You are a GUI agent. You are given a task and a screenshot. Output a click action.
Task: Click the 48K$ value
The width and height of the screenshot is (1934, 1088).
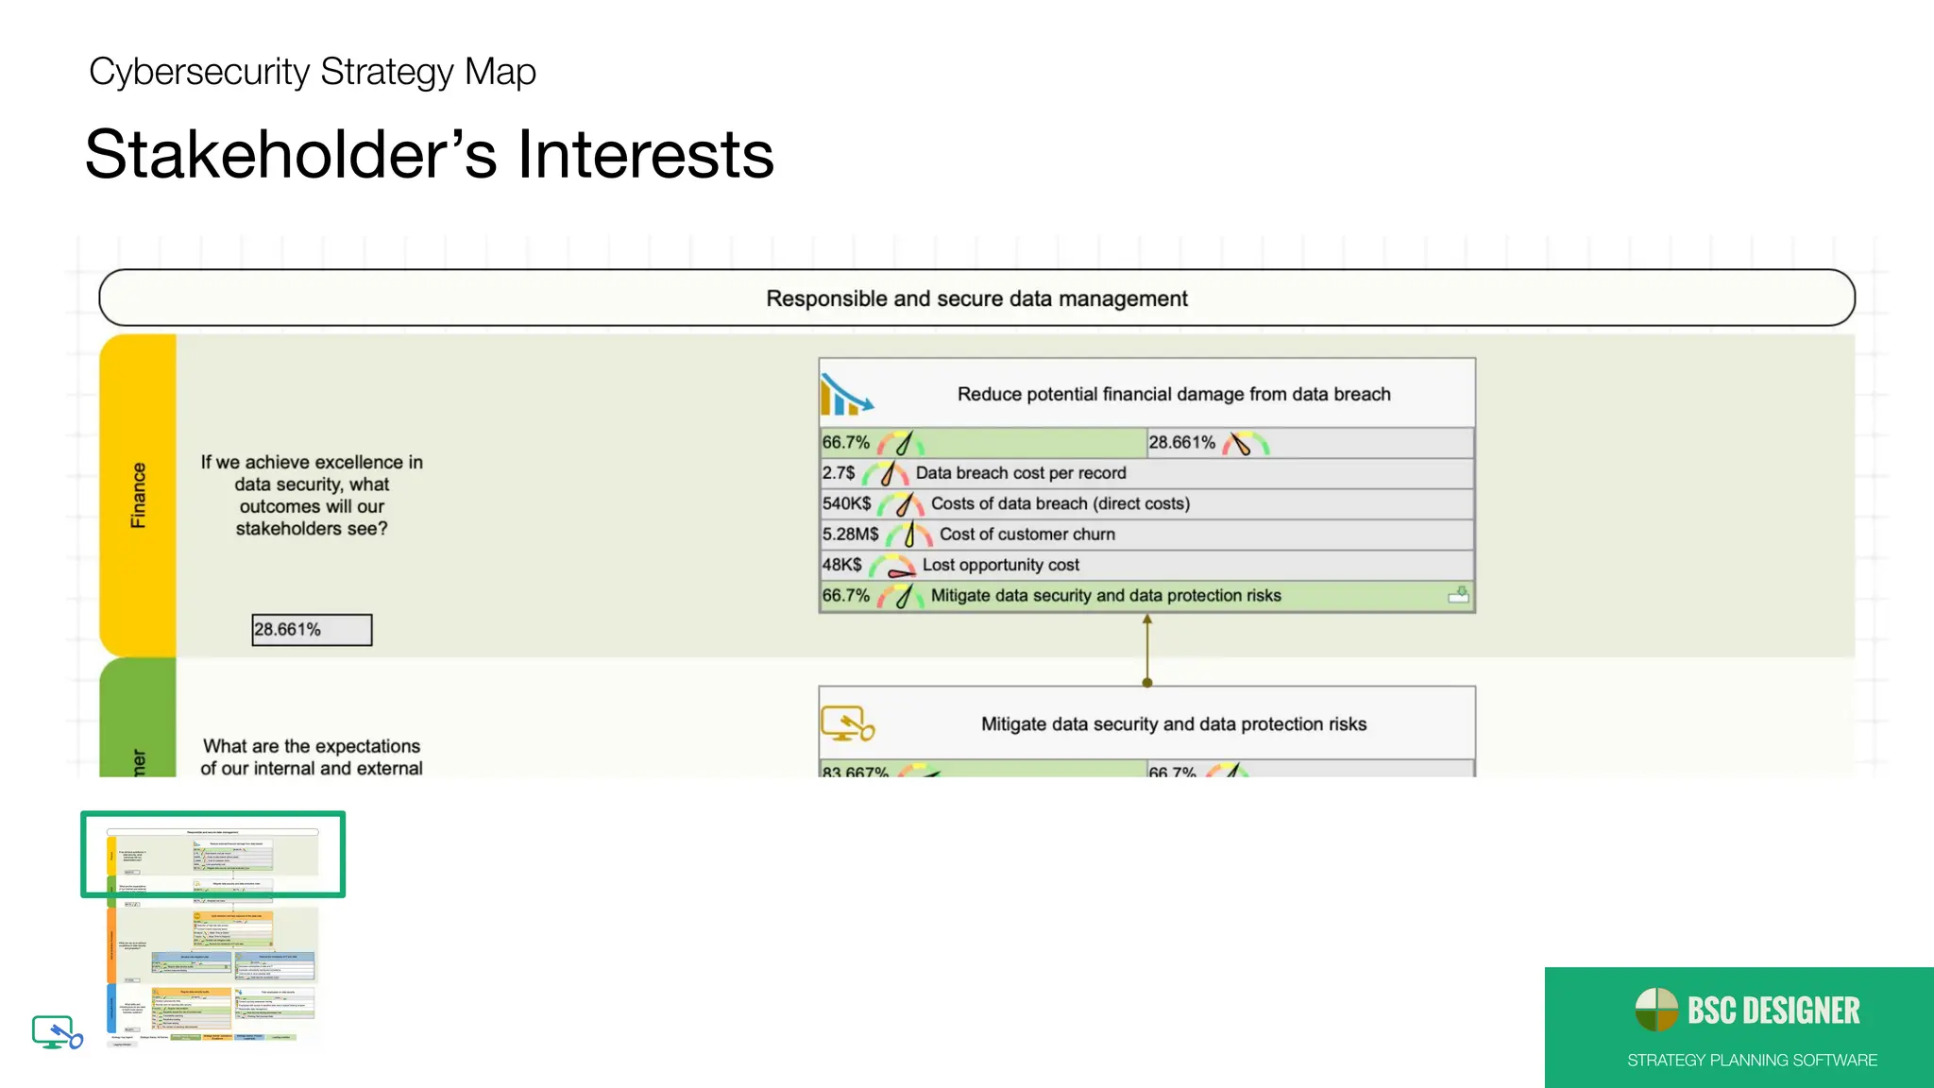[842, 565]
